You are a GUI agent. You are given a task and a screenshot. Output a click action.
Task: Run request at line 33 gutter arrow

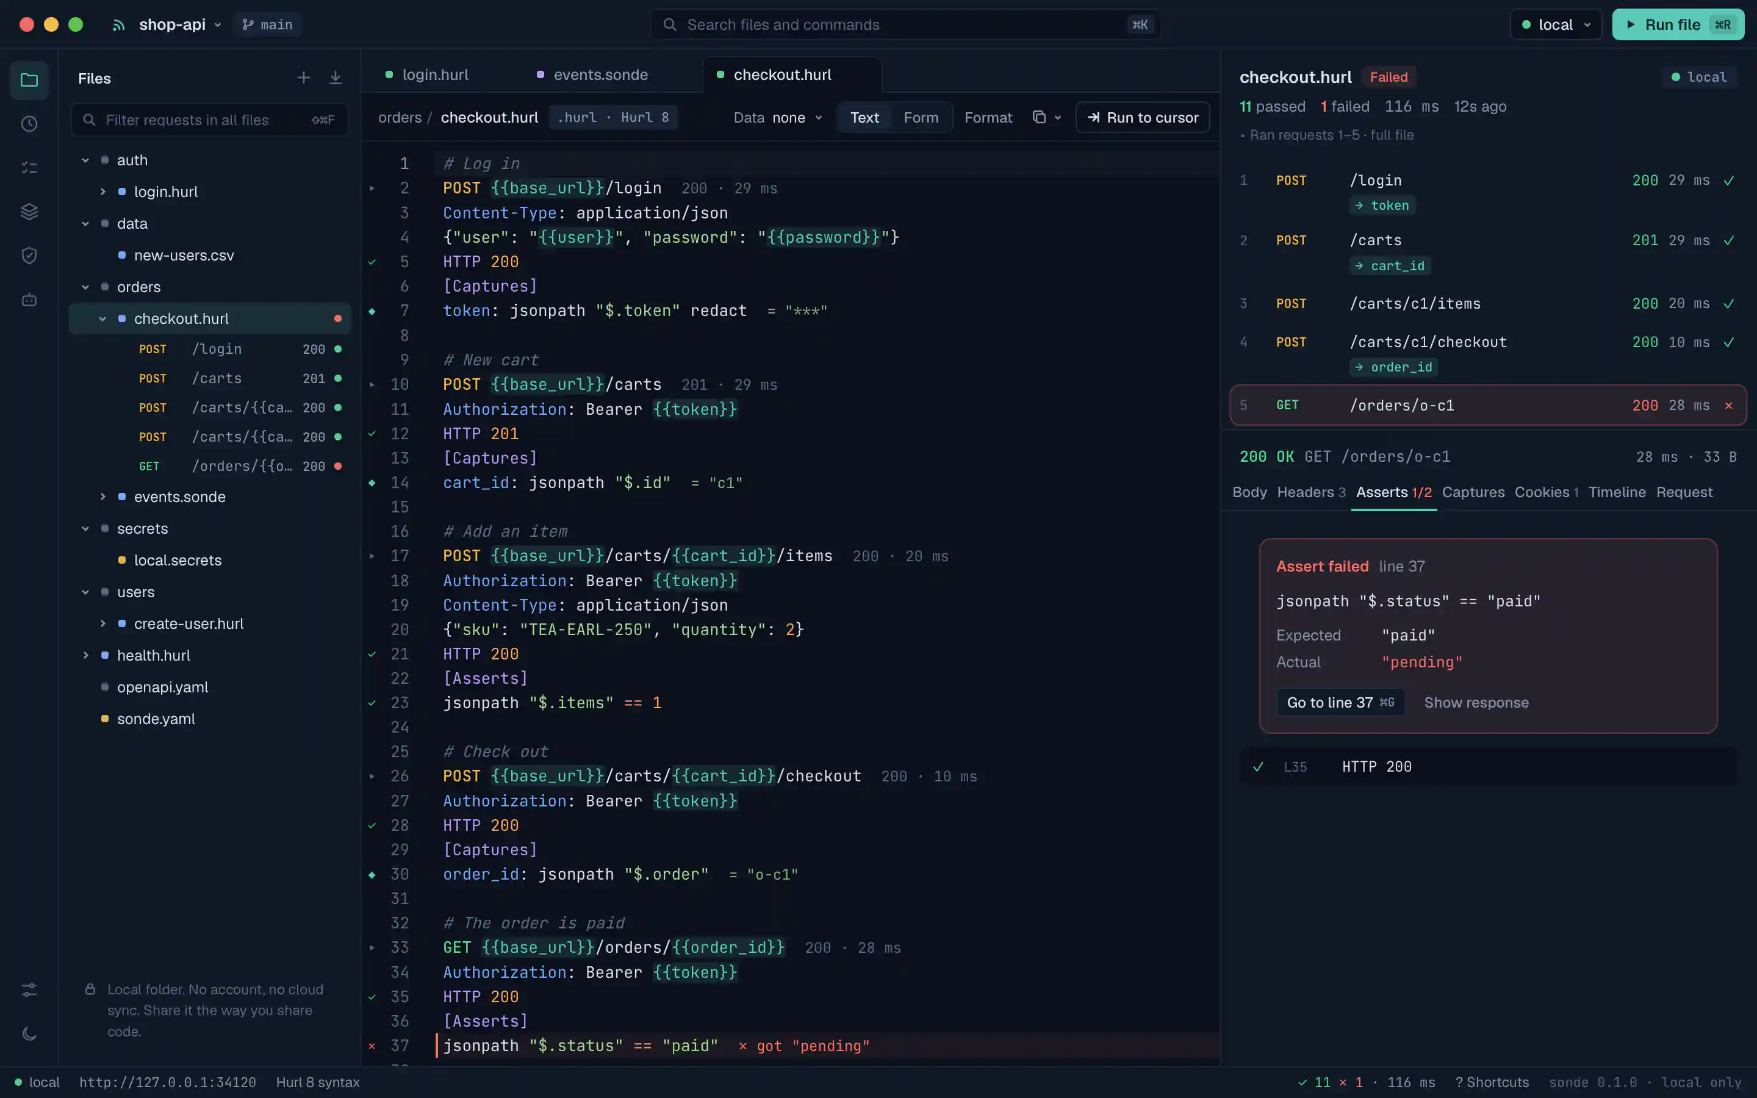(x=373, y=948)
